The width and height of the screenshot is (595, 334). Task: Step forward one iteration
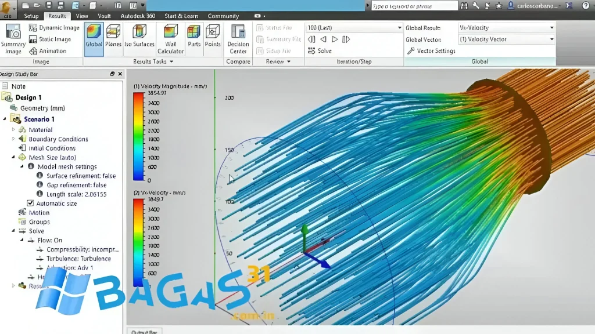point(335,39)
